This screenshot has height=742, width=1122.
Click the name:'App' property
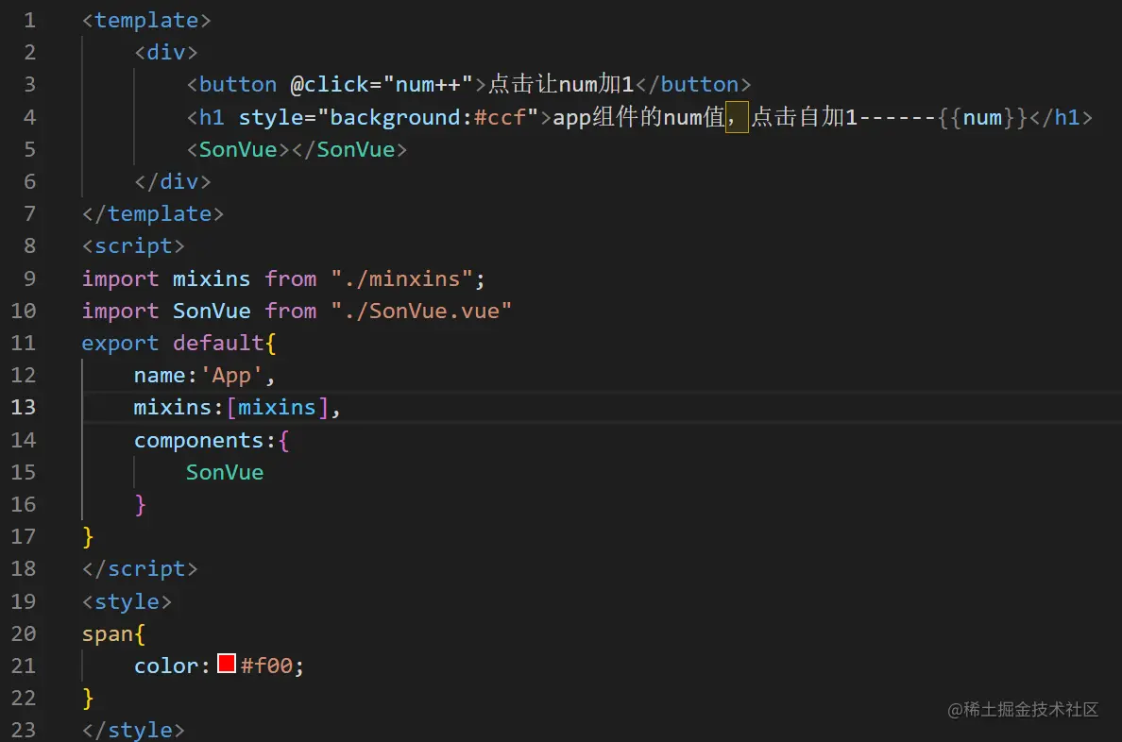pyautogui.click(x=198, y=375)
